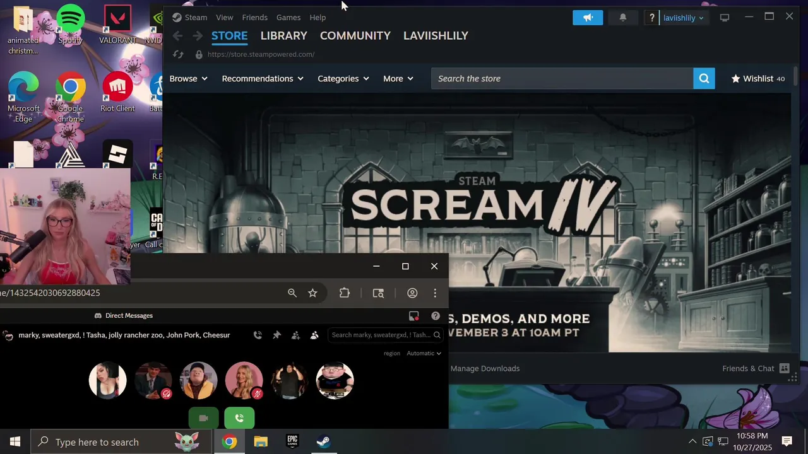Open the LAVIISHLILY profile tab
The image size is (808, 454).
click(x=436, y=36)
